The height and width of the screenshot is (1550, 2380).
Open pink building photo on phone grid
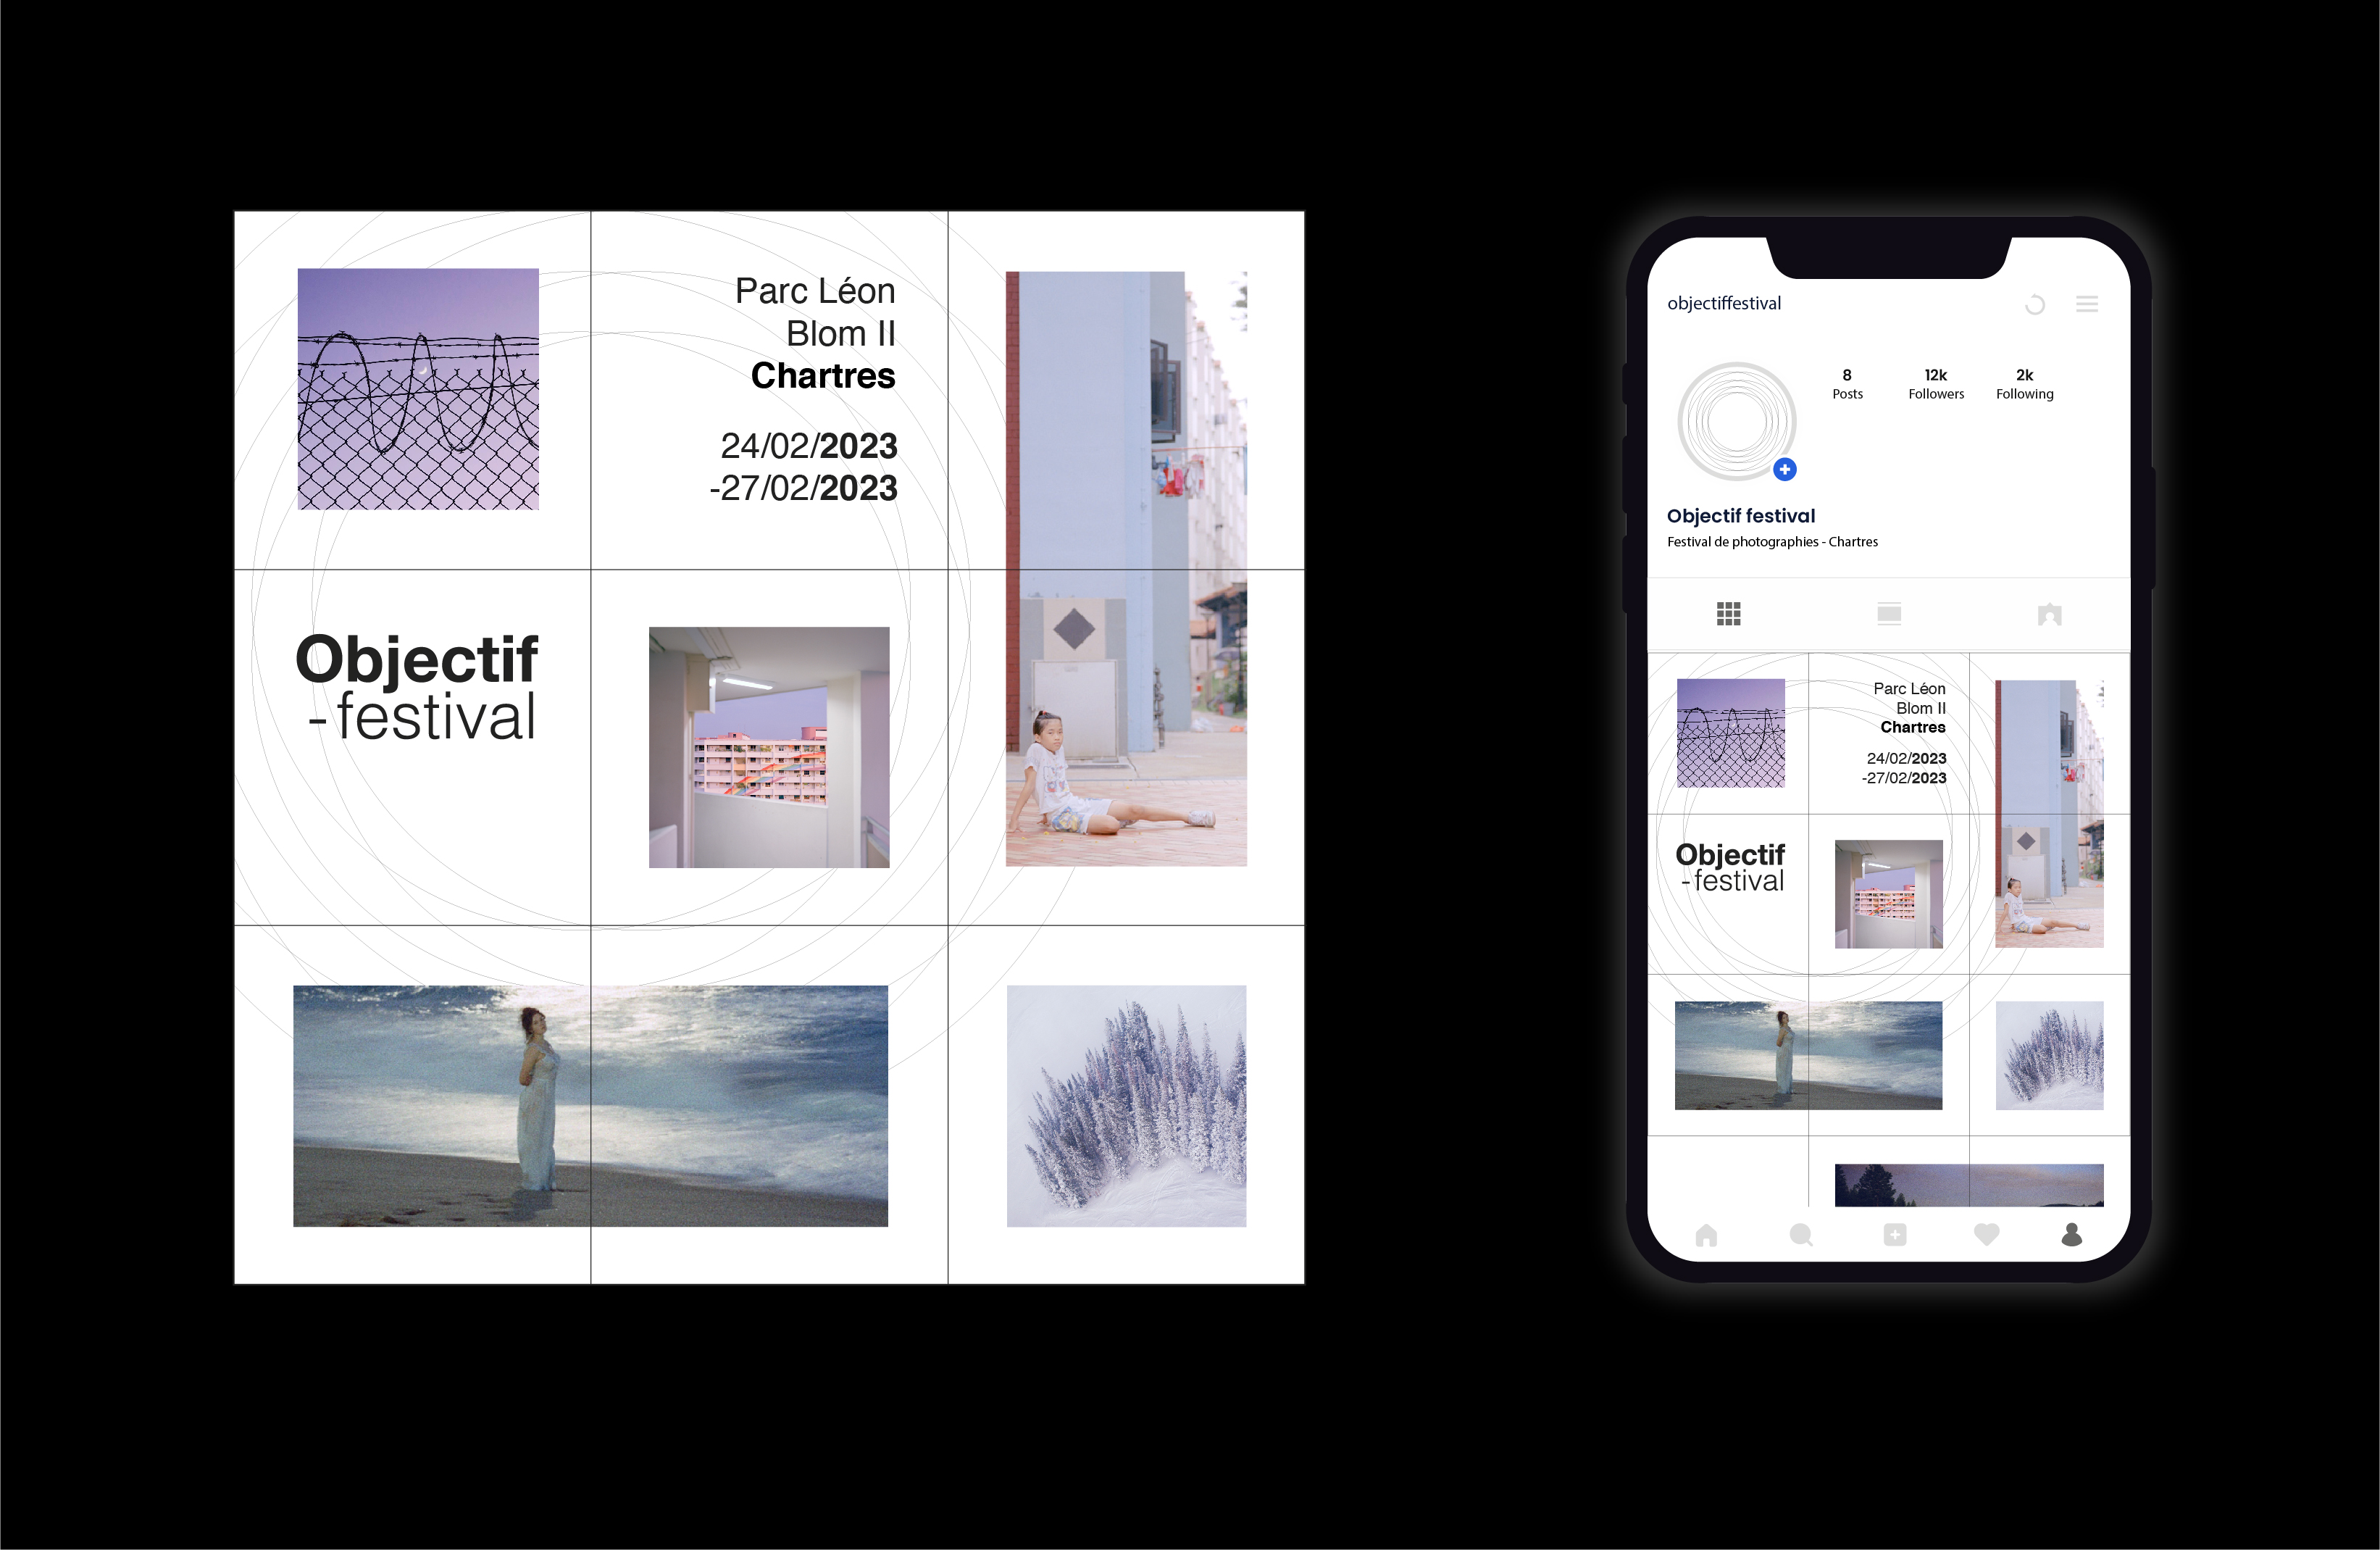[1888, 894]
